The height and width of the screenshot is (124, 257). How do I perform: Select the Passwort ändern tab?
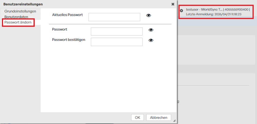click(18, 22)
